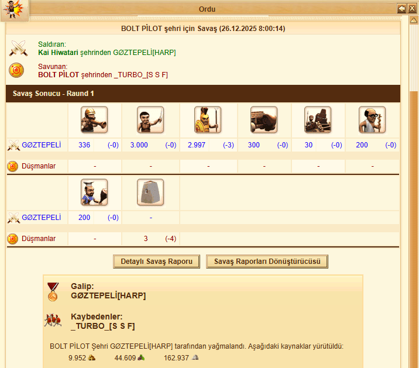Click the hoplite spearman unit icon
Viewport: 419px width, 368px height.
[208, 120]
